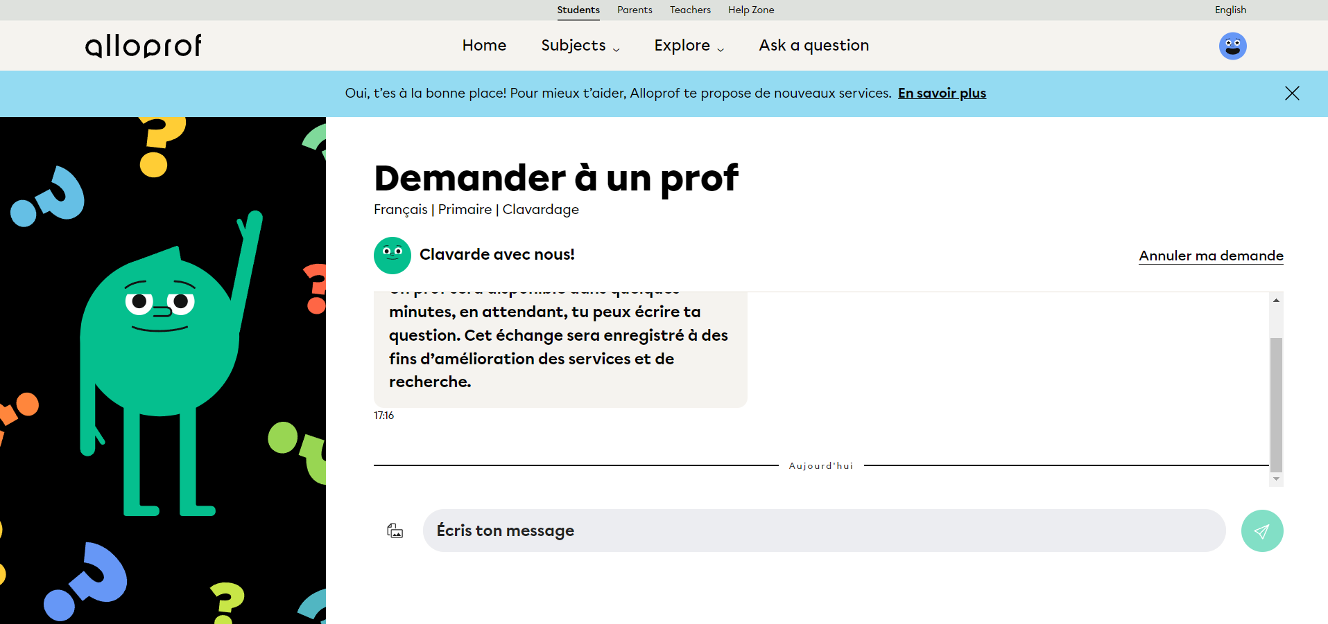Click the Écris ton message input field
This screenshot has height=624, width=1328.
[x=823, y=531]
